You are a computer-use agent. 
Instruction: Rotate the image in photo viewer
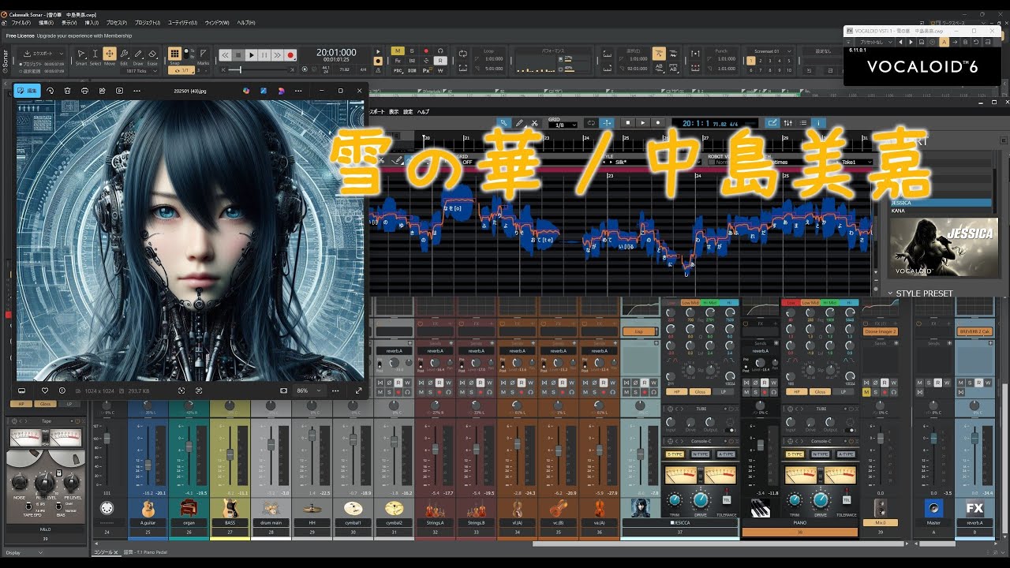tap(50, 91)
